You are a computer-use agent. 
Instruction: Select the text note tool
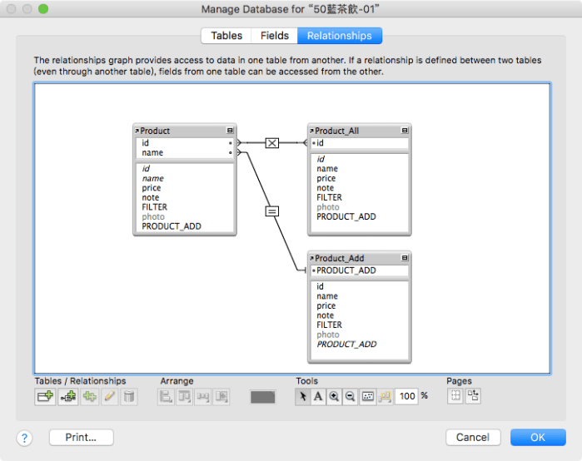click(x=318, y=397)
